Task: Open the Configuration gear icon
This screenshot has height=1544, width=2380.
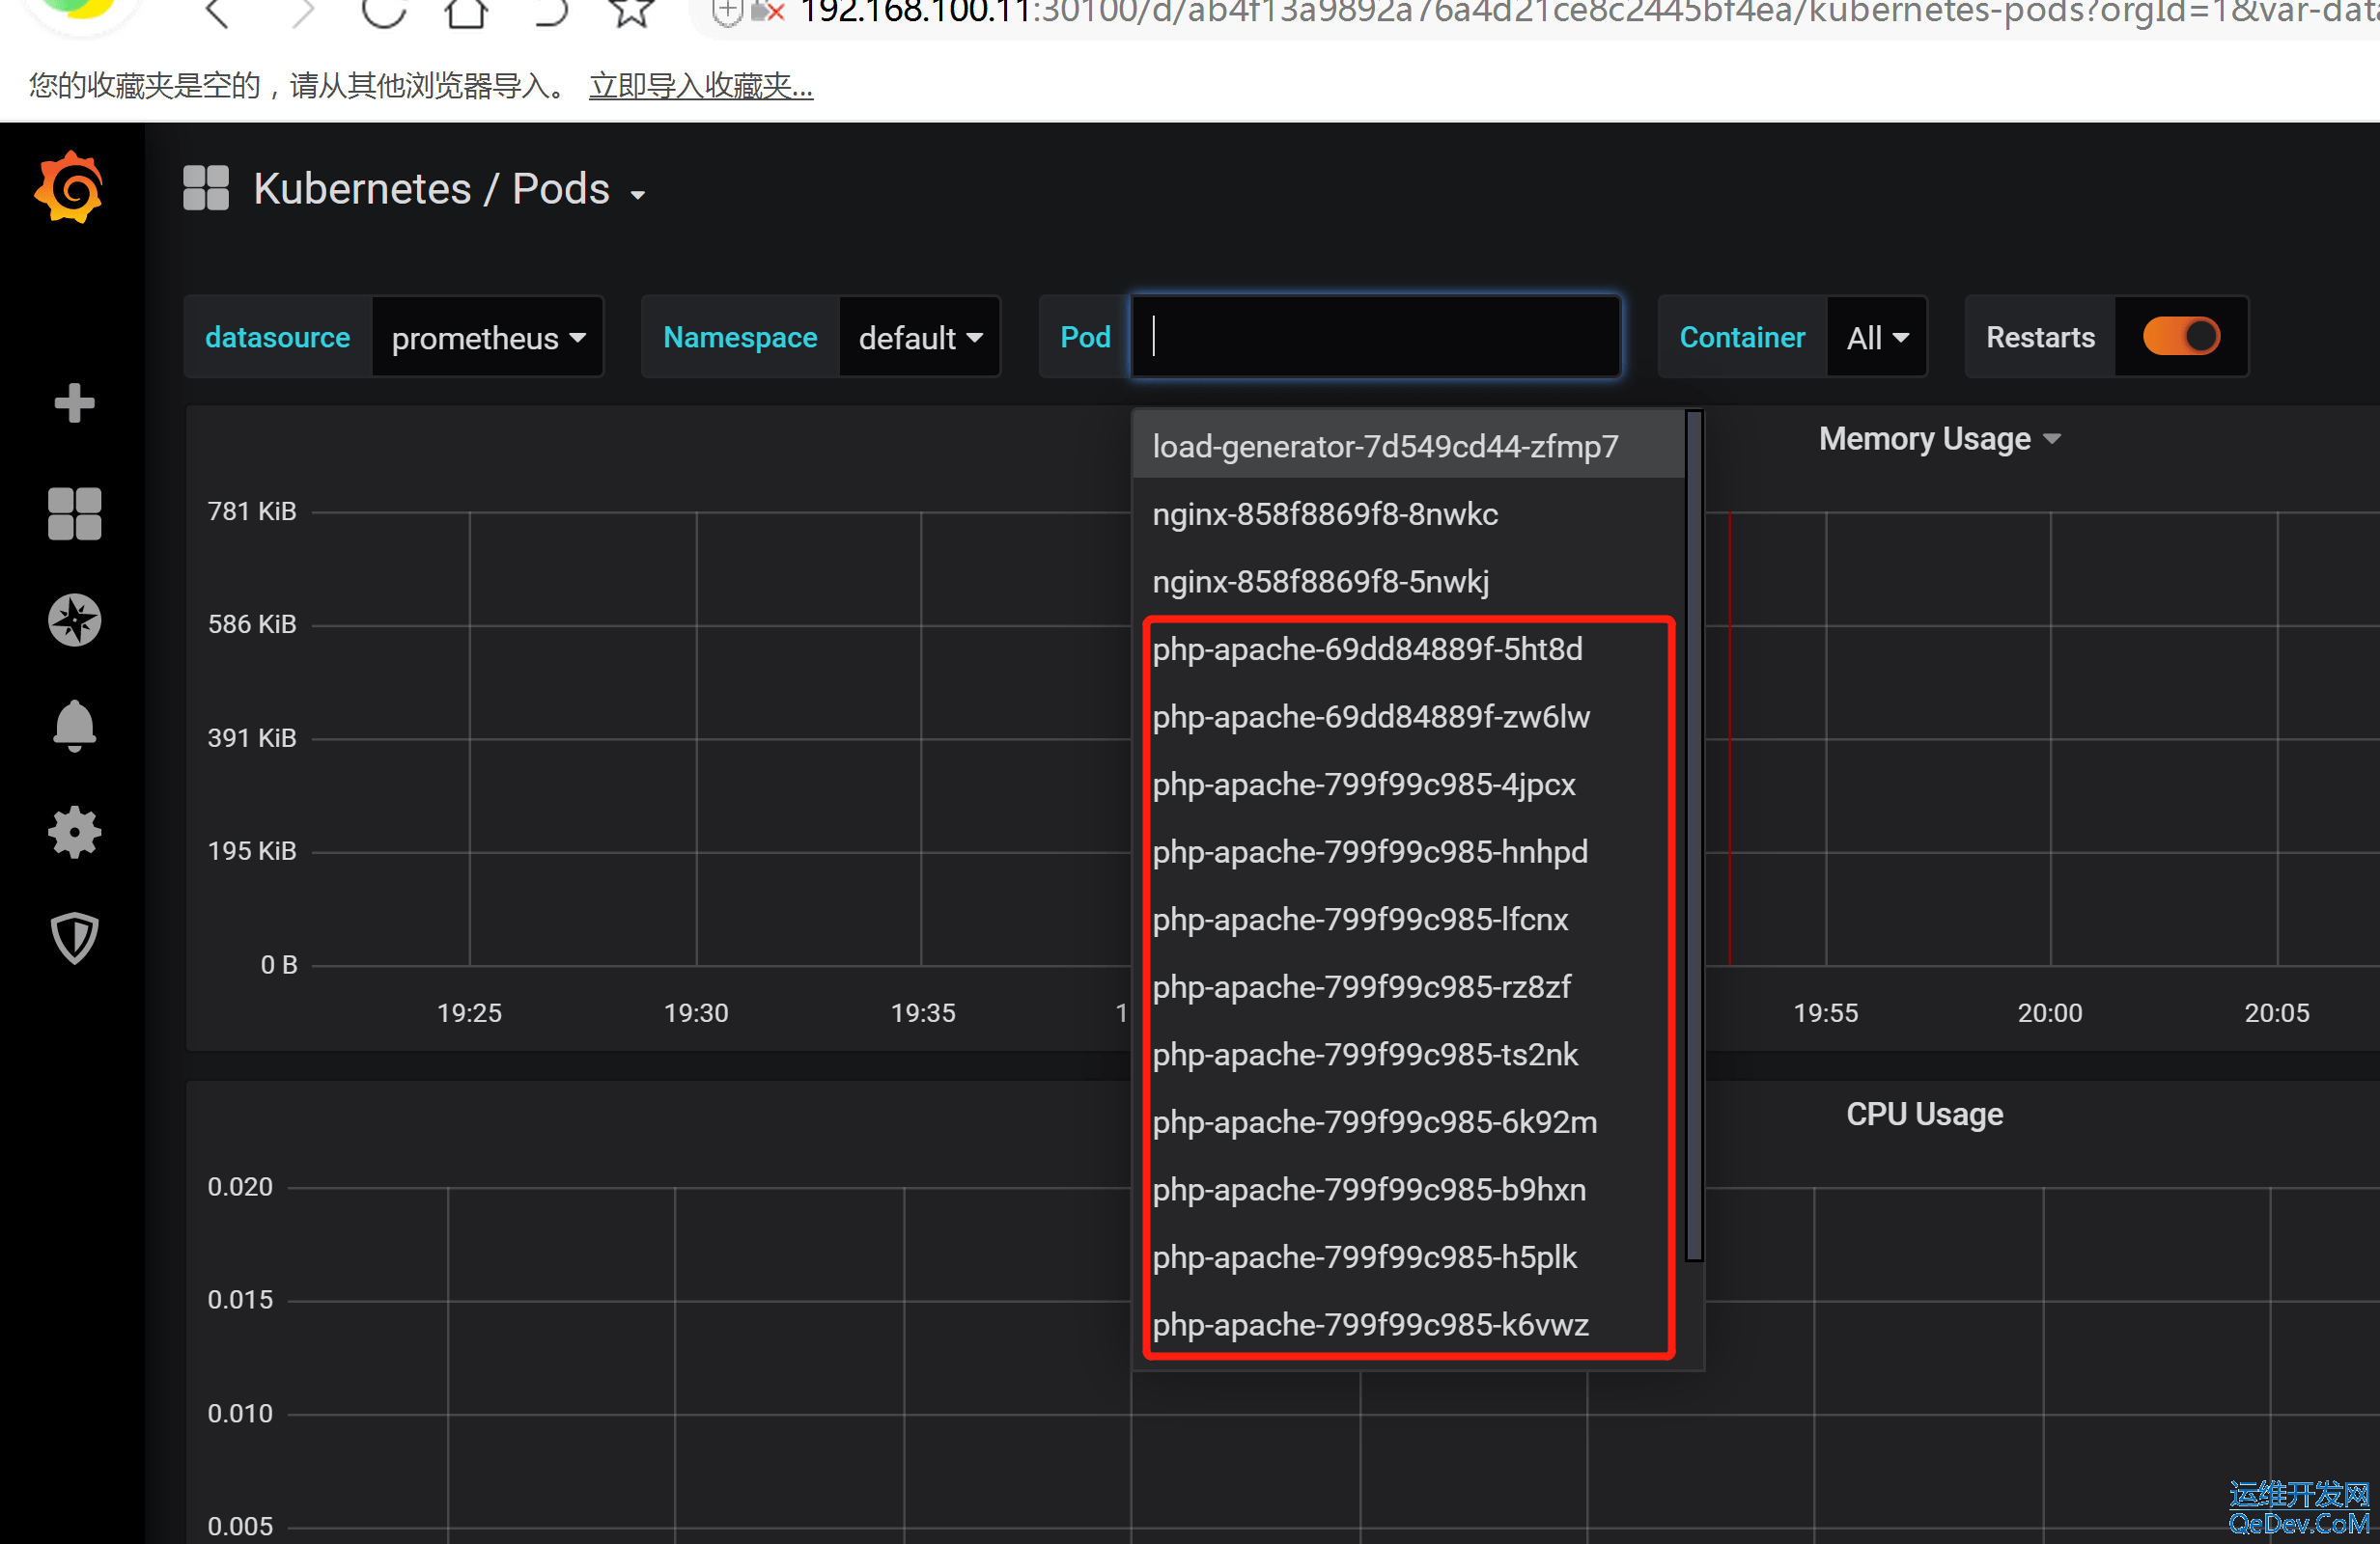Action: (x=74, y=833)
